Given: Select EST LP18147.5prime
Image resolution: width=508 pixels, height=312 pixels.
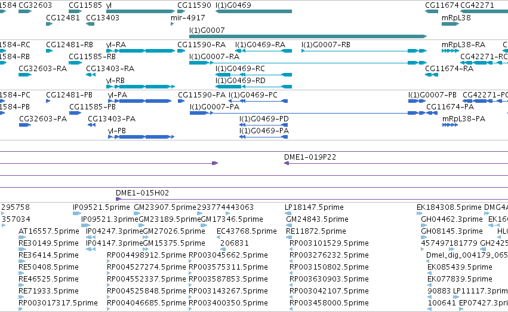Looking at the screenshot, I should coord(314,207).
